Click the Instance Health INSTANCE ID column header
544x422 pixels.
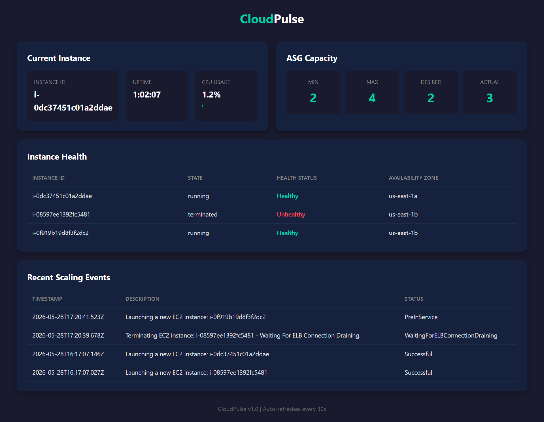point(48,178)
